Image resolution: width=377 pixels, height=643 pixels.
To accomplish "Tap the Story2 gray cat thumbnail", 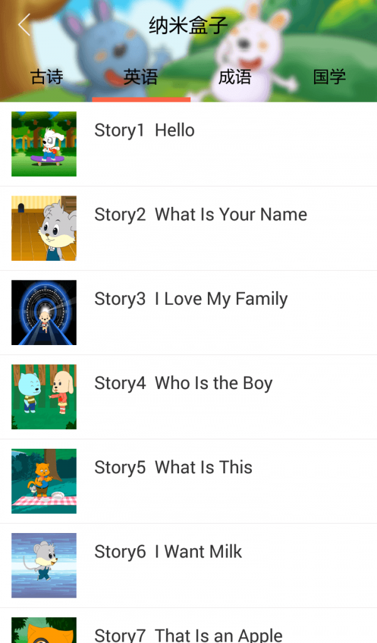I will click(44, 228).
